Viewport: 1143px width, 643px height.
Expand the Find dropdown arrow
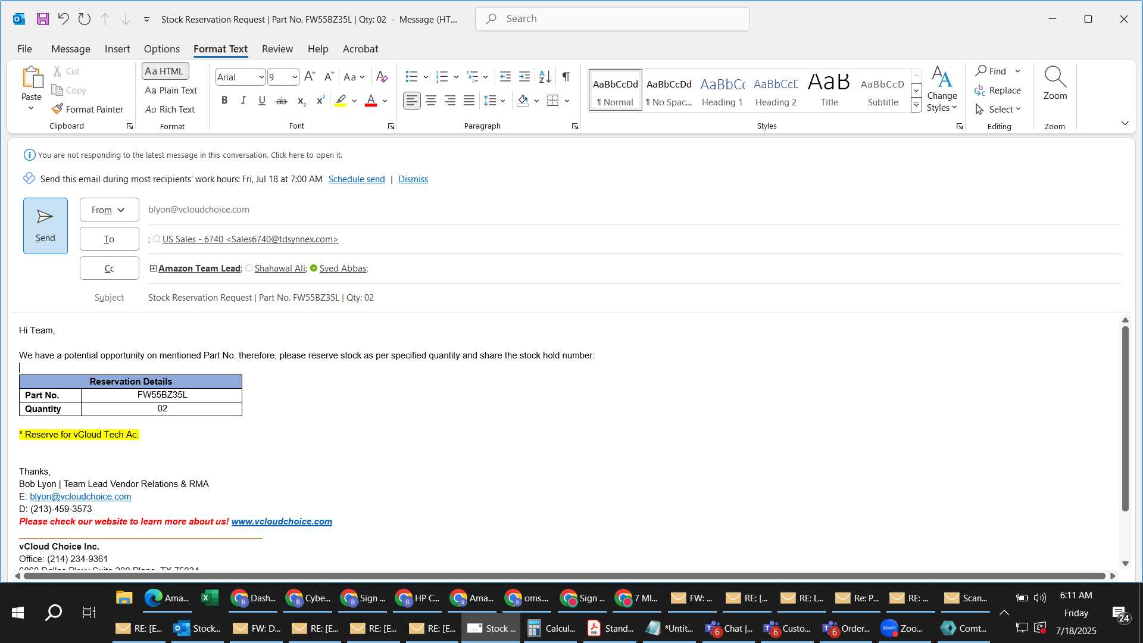[1017, 71]
